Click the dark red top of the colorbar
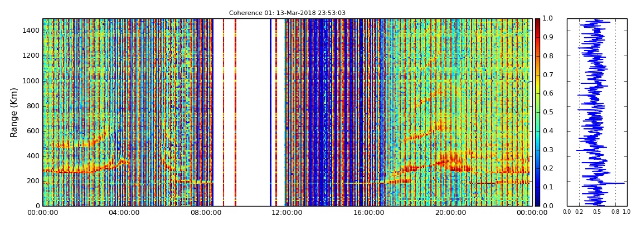The height and width of the screenshot is (226, 641). coord(537,22)
